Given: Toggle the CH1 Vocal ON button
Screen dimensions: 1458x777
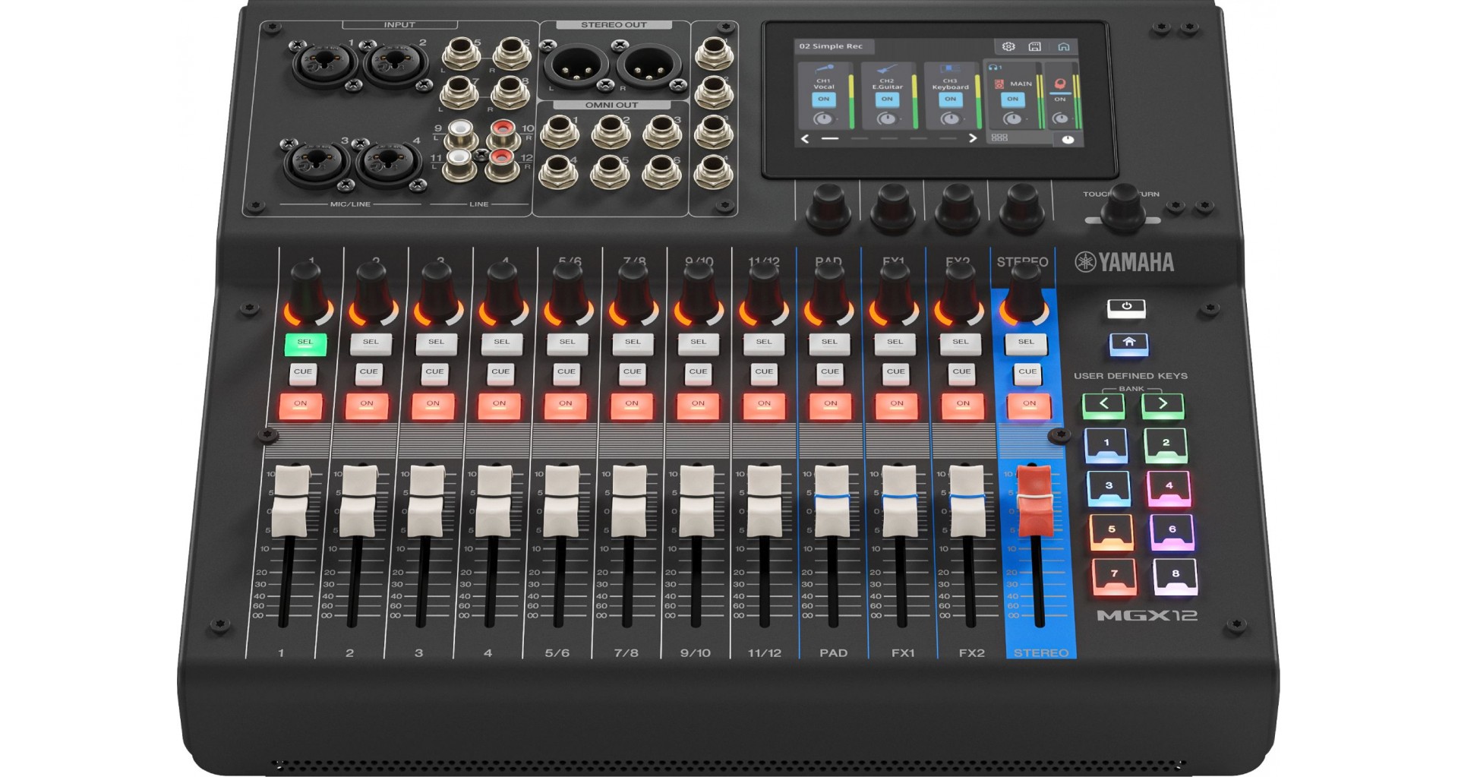Looking at the screenshot, I should click(824, 99).
